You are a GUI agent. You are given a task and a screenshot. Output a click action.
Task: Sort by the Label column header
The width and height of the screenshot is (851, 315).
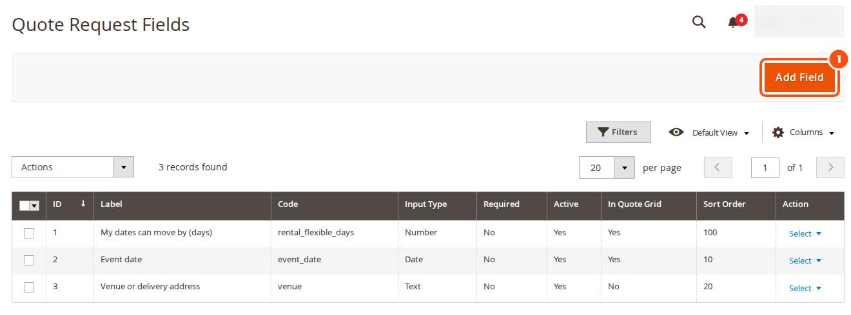click(x=182, y=204)
